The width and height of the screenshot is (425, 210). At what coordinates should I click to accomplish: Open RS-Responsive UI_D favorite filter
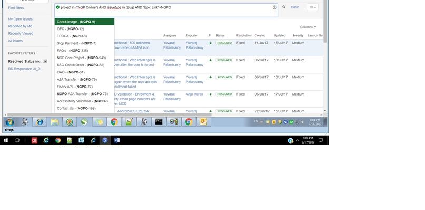[x=25, y=69]
